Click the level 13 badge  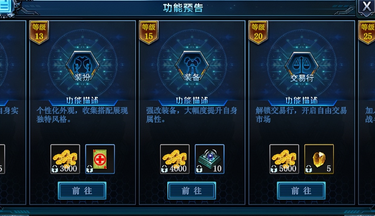(39, 32)
